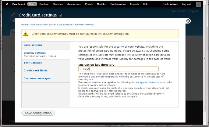Open the Reports menu
209x127 pixels.
[134, 4]
